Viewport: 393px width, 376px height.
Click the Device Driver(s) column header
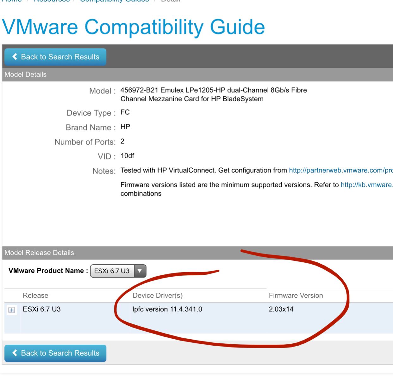[158, 296]
